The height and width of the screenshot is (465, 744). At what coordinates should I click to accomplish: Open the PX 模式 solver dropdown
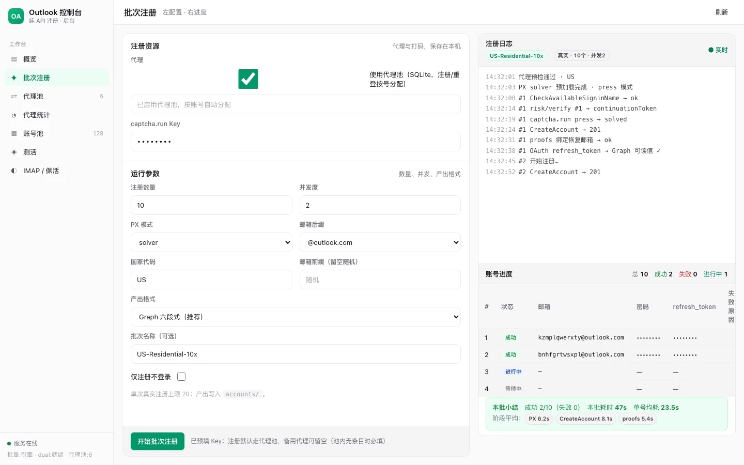tap(211, 242)
